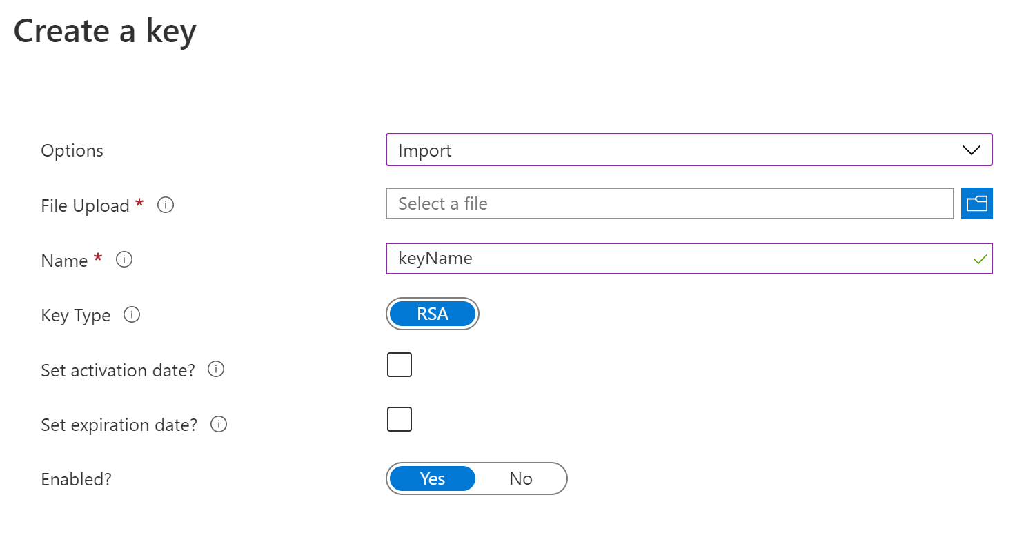The height and width of the screenshot is (555, 1035).
Task: Enable the Set activation date checkbox
Action: (x=400, y=365)
